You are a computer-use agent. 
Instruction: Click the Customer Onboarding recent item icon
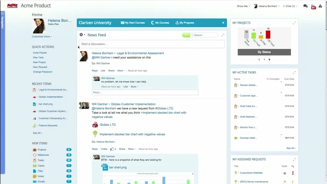(34, 118)
